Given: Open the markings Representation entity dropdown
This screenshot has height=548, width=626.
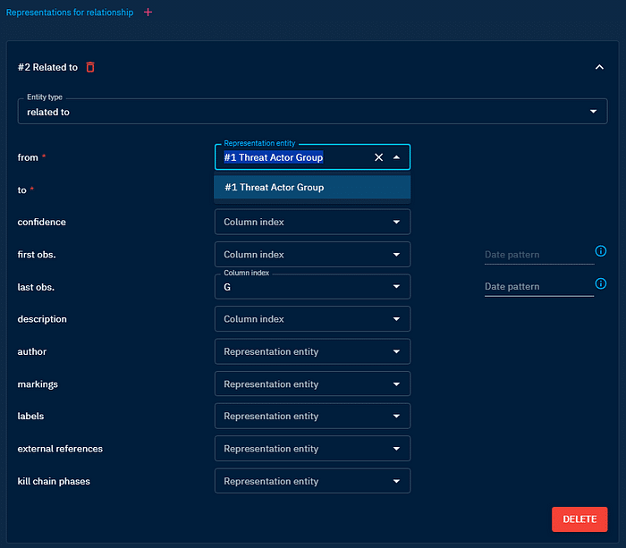Looking at the screenshot, I should (x=312, y=384).
